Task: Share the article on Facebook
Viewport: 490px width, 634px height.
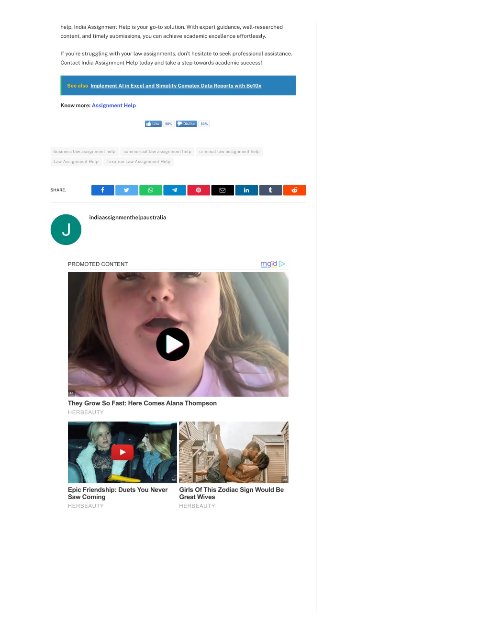Action: click(x=102, y=190)
